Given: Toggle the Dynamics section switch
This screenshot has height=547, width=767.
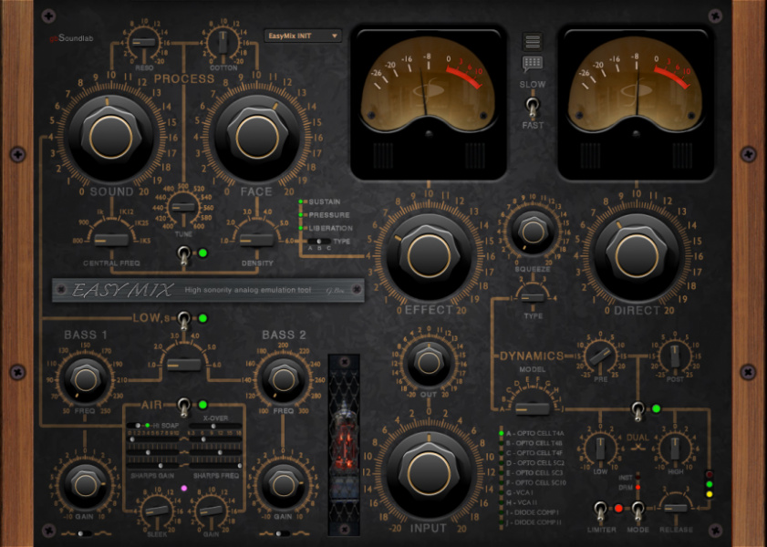Looking at the screenshot, I should [x=637, y=410].
